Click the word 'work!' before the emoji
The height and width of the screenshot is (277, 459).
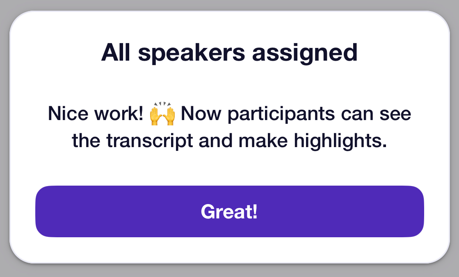119,114
